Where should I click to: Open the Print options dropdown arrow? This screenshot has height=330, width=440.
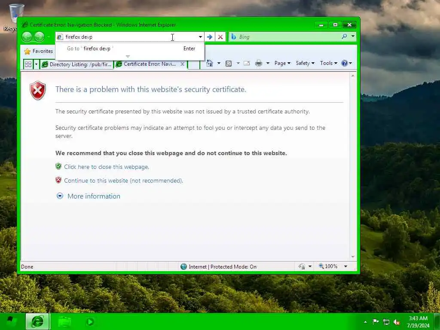click(x=268, y=63)
